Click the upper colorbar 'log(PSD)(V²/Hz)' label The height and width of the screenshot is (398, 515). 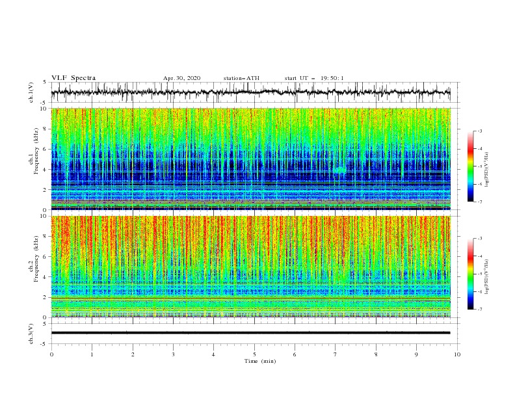point(487,170)
